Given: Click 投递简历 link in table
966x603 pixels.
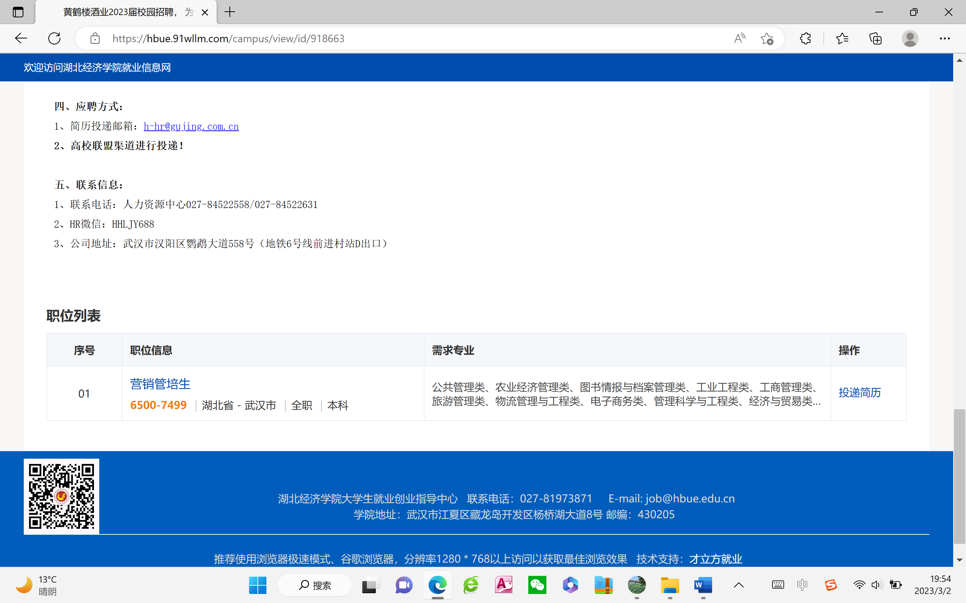Looking at the screenshot, I should (x=860, y=392).
